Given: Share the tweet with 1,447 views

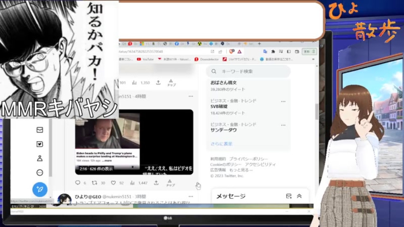Looking at the screenshot, I should [156, 183].
